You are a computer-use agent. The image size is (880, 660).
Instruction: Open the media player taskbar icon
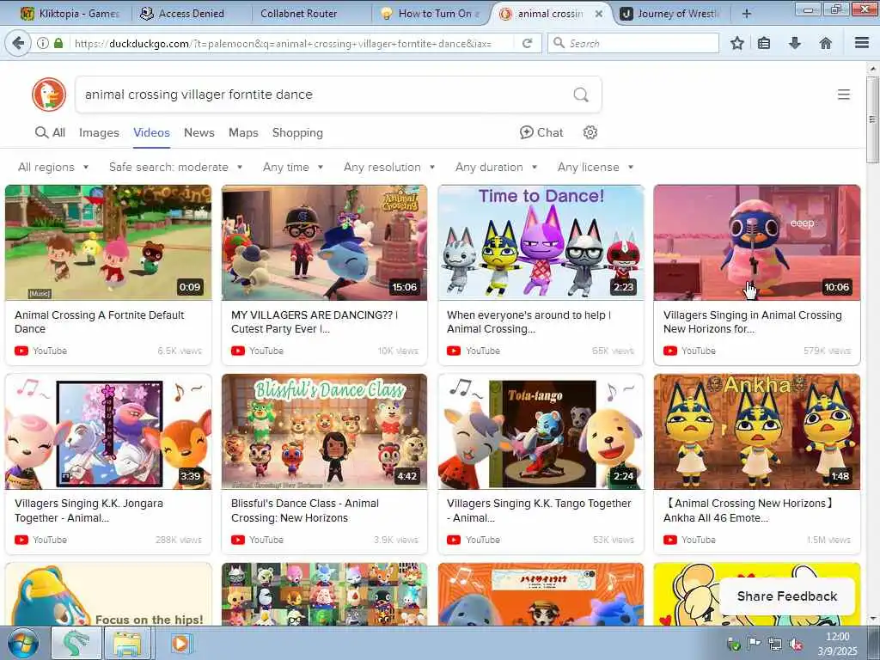180,643
